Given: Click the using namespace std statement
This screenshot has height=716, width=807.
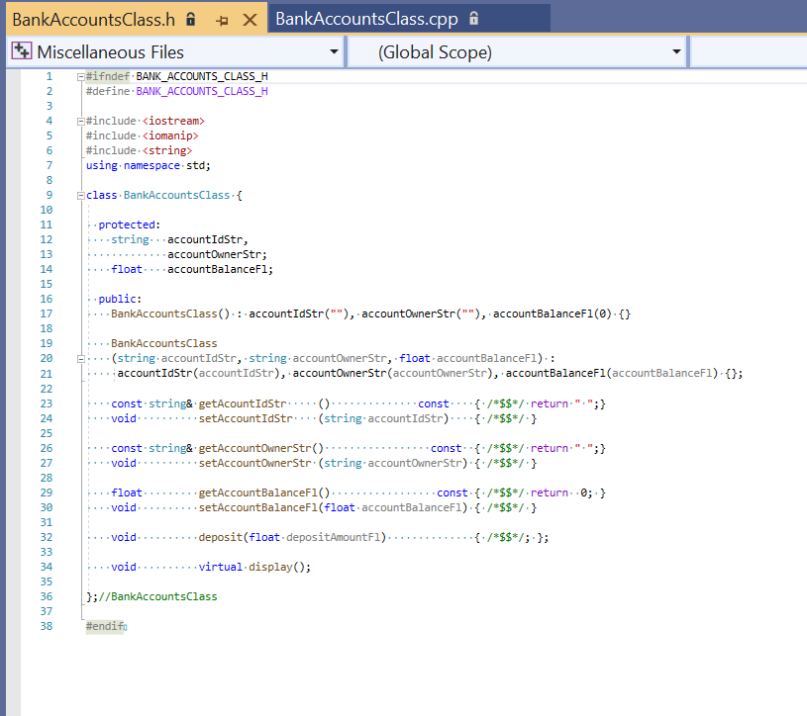Looking at the screenshot, I should click(x=149, y=165).
